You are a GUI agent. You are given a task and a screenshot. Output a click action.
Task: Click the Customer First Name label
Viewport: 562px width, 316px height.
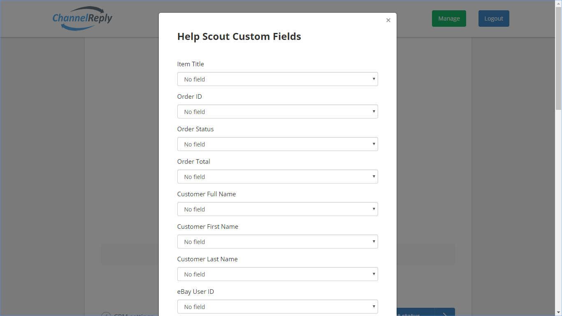[208, 227]
